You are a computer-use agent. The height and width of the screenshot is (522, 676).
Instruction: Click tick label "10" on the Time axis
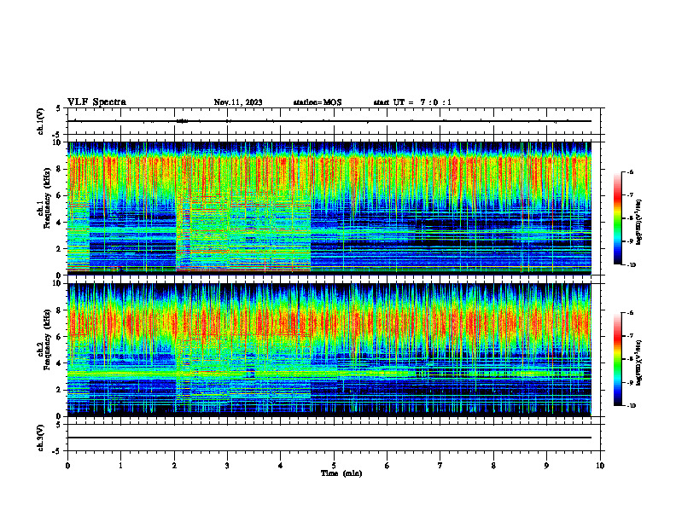point(600,466)
